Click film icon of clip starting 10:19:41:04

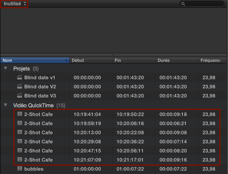pyautogui.click(x=20, y=114)
